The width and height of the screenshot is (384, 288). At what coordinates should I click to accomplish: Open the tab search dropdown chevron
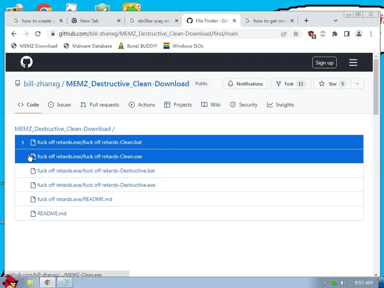click(336, 21)
